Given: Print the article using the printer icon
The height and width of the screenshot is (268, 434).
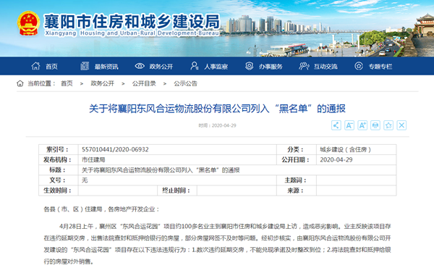Looking at the screenshot, I should point(375,125).
